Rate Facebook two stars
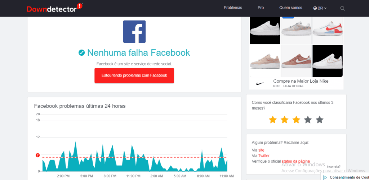This screenshot has height=180, width=369. tap(284, 120)
